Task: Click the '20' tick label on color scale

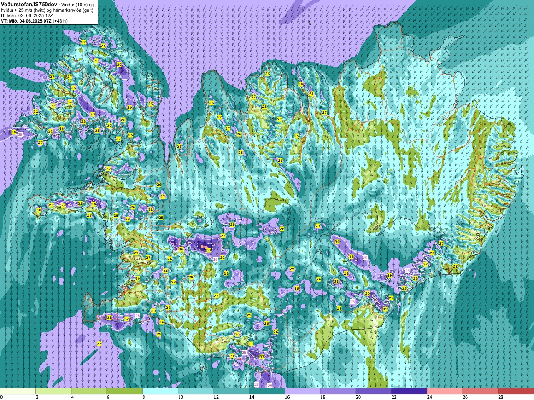Action: point(358,397)
